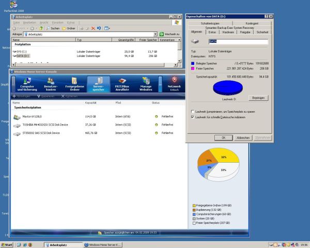Click OK in Eigenschaften von DATA dialog
This screenshot has width=310, height=248.
click(223, 137)
